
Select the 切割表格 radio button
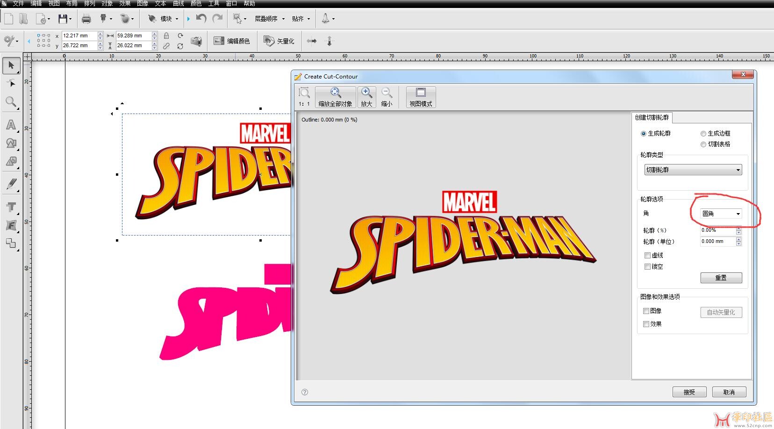coord(703,144)
